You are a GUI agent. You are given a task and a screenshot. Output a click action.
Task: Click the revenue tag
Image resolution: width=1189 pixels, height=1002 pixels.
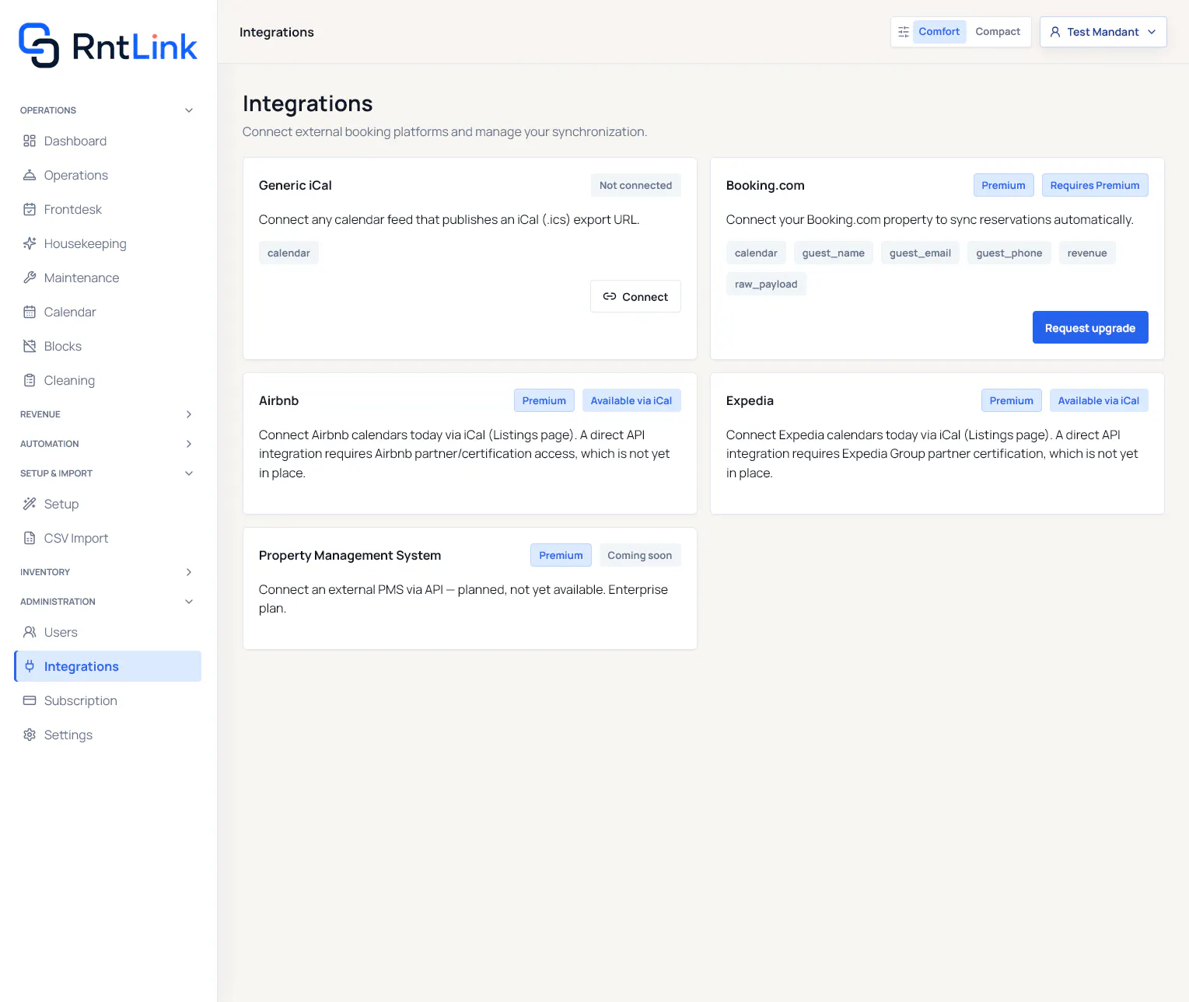pyautogui.click(x=1087, y=253)
